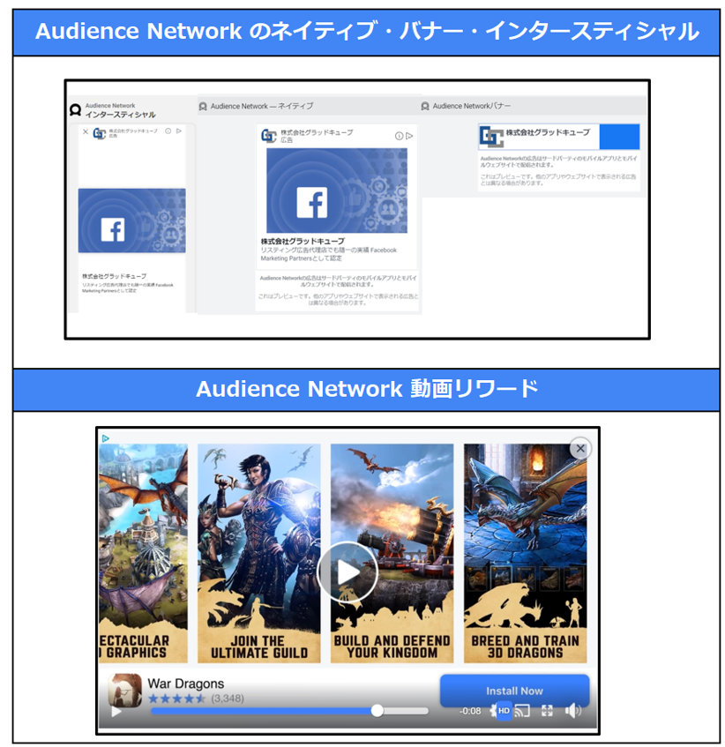Click the banner ad 株式会社グラッドキューブ text
Screen dimensions: 725x747
[x=548, y=132]
